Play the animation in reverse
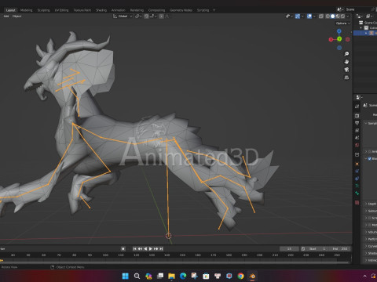This screenshot has height=282, width=377. 145,249
